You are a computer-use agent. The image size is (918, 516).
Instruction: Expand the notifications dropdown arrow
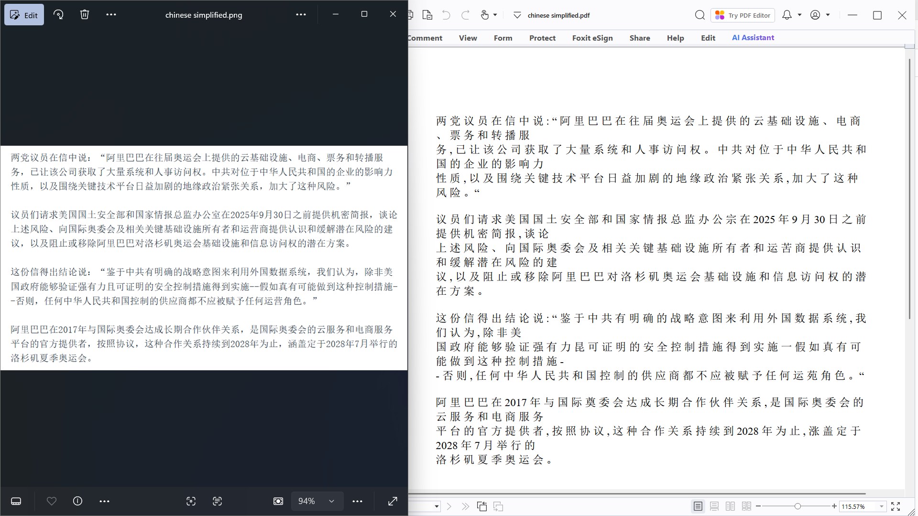pos(799,15)
